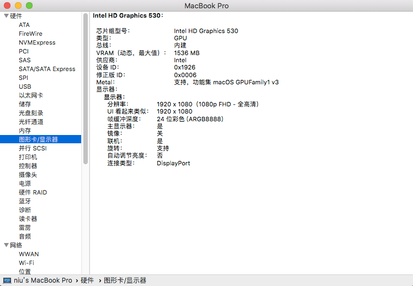Click the DisplayPort connection type value

pos(173,163)
